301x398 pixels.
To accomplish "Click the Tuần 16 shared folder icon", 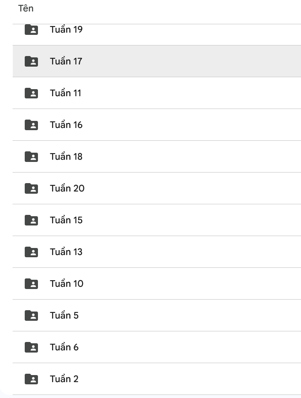I will click(31, 125).
